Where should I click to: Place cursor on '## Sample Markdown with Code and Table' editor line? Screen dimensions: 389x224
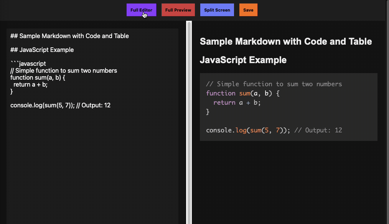pos(69,36)
